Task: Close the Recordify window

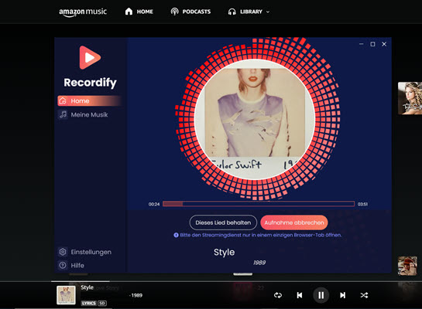Action: (384, 44)
